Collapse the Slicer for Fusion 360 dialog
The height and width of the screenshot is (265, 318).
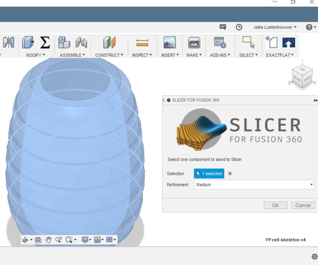click(169, 100)
